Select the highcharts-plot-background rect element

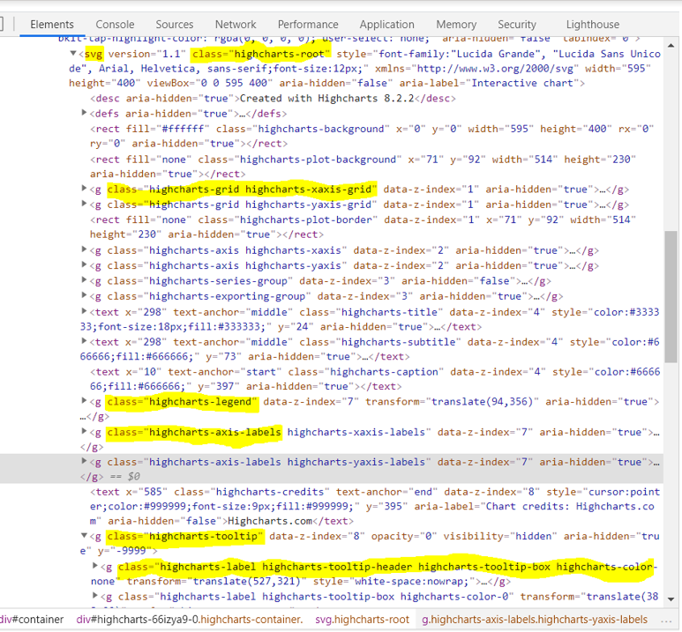coord(363,167)
